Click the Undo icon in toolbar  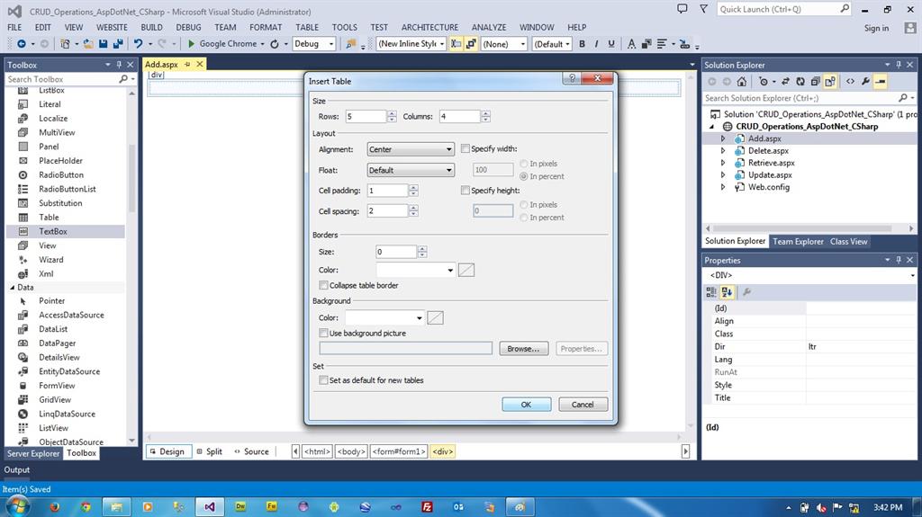[139, 44]
